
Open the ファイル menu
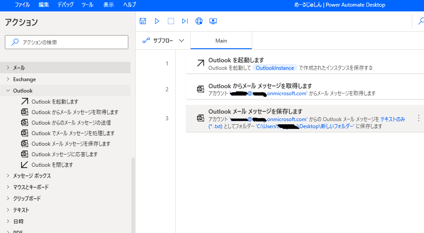click(22, 5)
